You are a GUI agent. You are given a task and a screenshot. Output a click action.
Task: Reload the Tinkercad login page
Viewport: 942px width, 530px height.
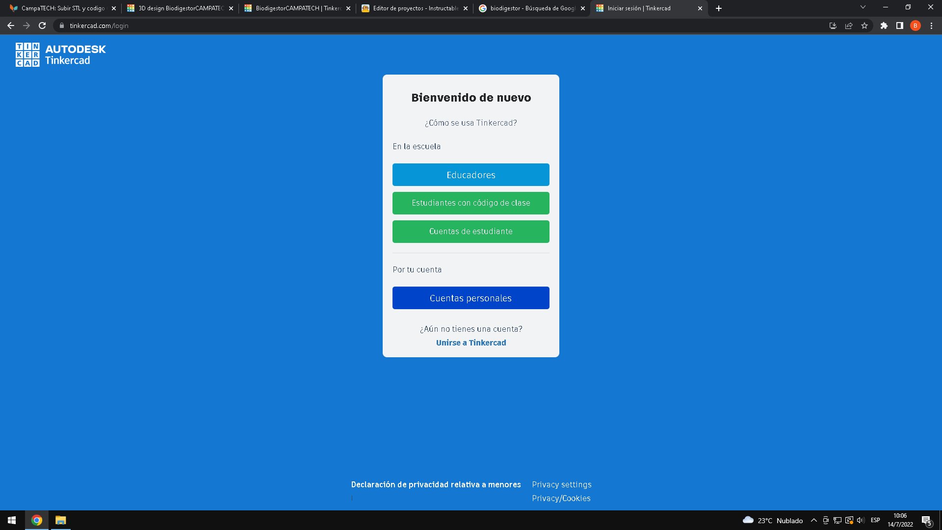click(42, 26)
